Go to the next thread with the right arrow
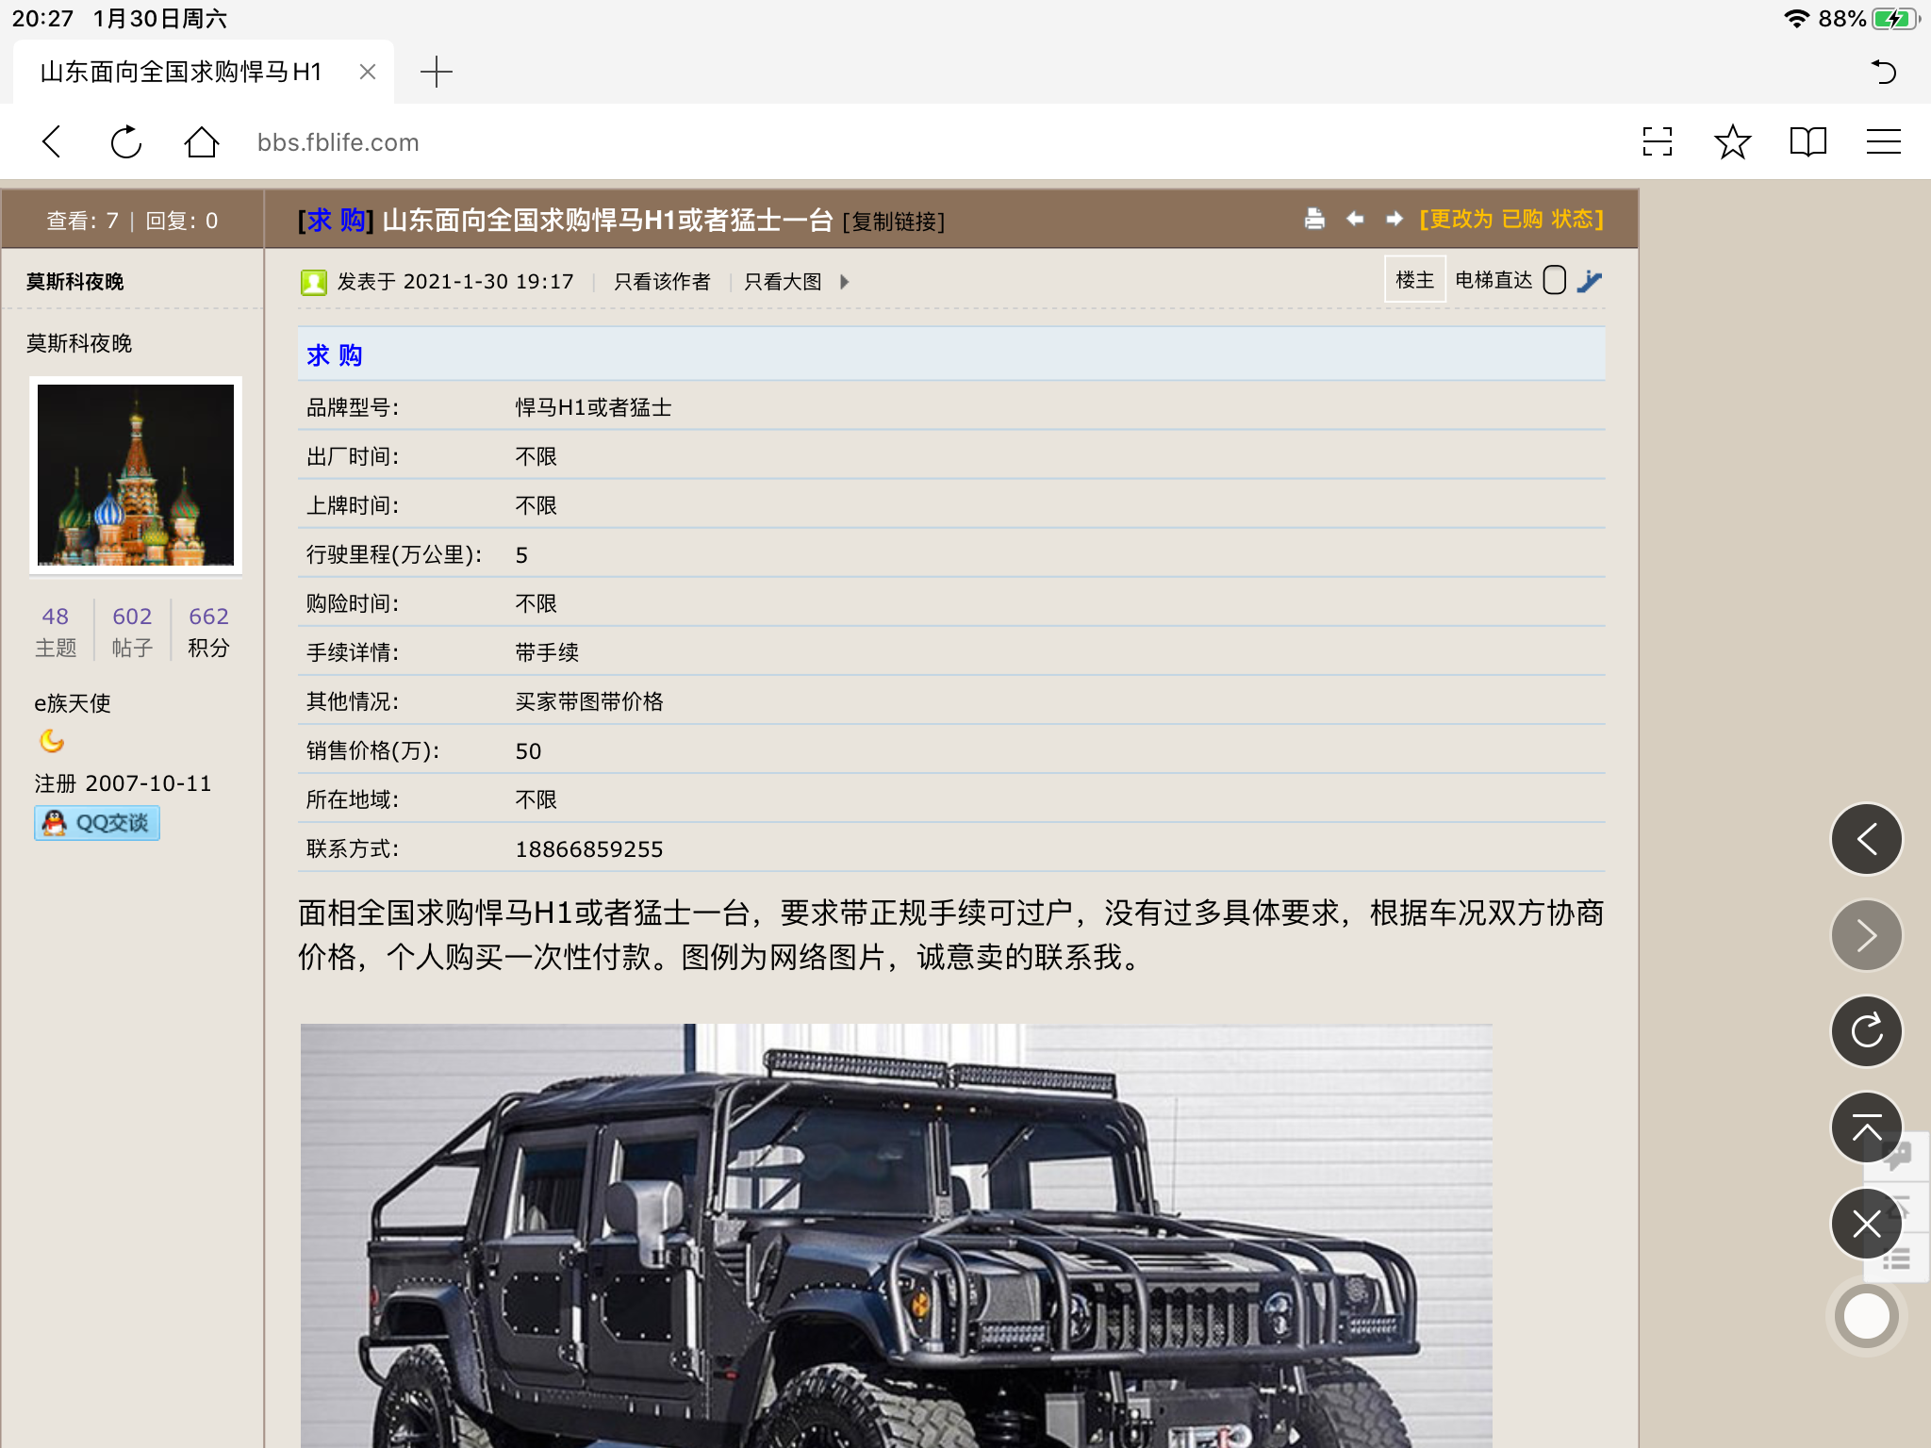Image resolution: width=1931 pixels, height=1448 pixels. point(1395,219)
